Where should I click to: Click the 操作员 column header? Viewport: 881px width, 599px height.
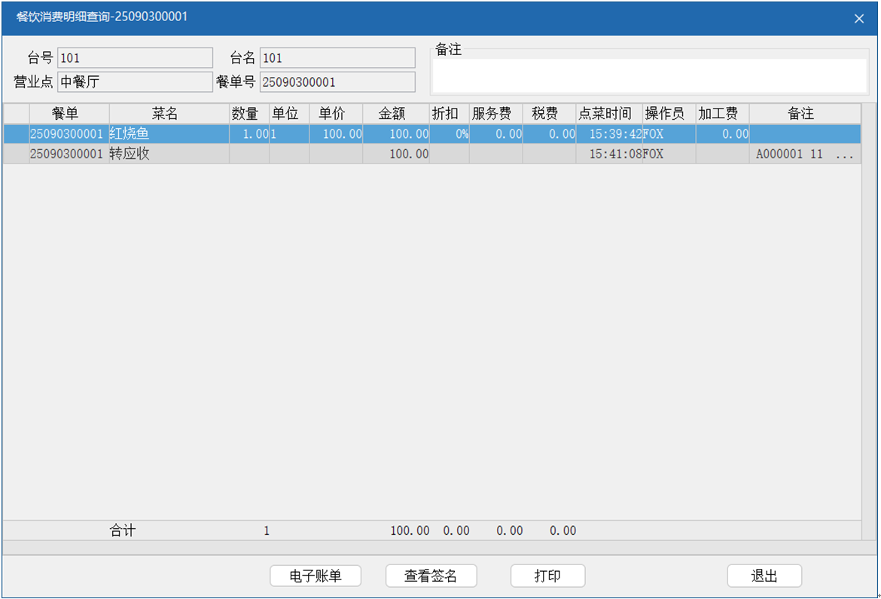pyautogui.click(x=664, y=114)
